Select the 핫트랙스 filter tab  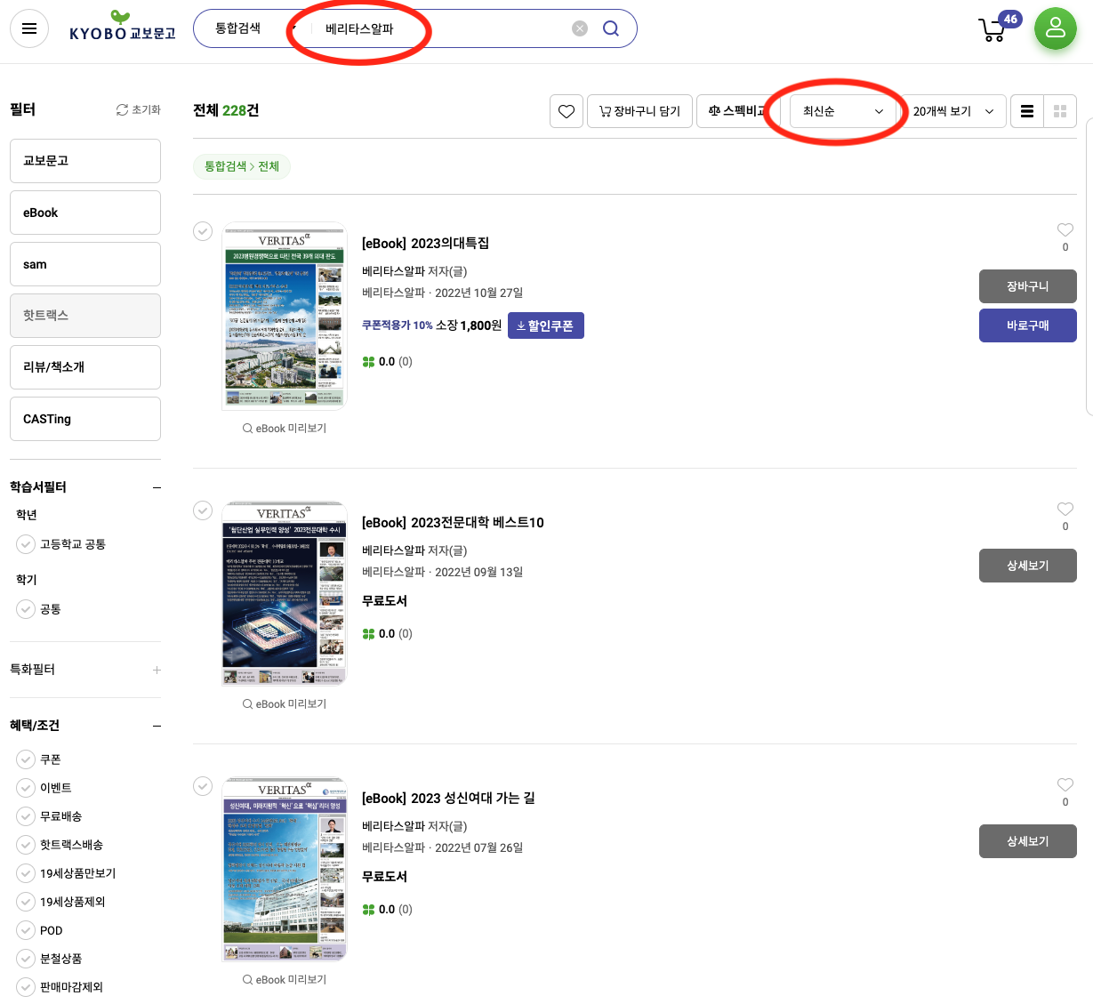pos(85,316)
